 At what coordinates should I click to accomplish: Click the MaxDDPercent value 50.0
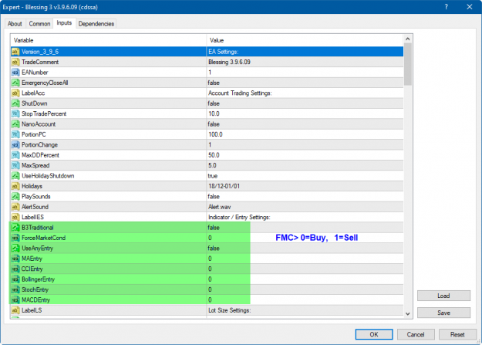click(x=214, y=155)
